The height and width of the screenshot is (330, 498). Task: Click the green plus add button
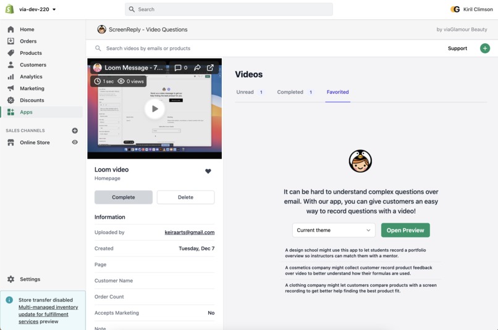point(484,48)
